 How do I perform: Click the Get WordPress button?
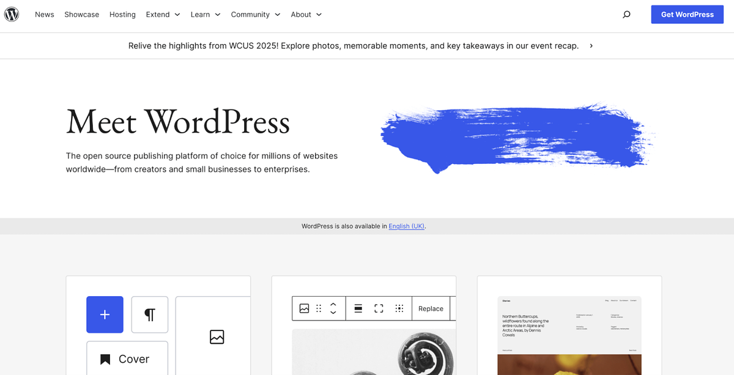point(687,14)
